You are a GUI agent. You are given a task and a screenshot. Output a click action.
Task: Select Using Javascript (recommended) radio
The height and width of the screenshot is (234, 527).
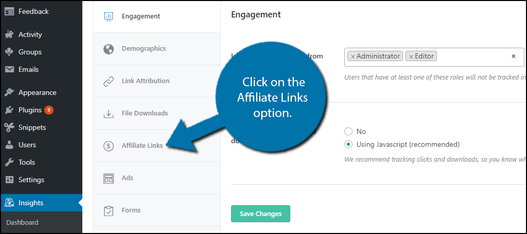[348, 145]
